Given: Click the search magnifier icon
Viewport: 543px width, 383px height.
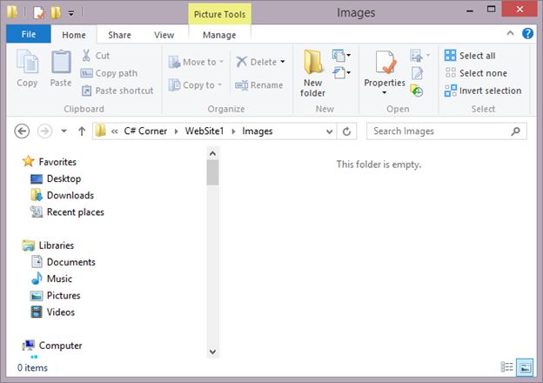Looking at the screenshot, I should pos(516,131).
